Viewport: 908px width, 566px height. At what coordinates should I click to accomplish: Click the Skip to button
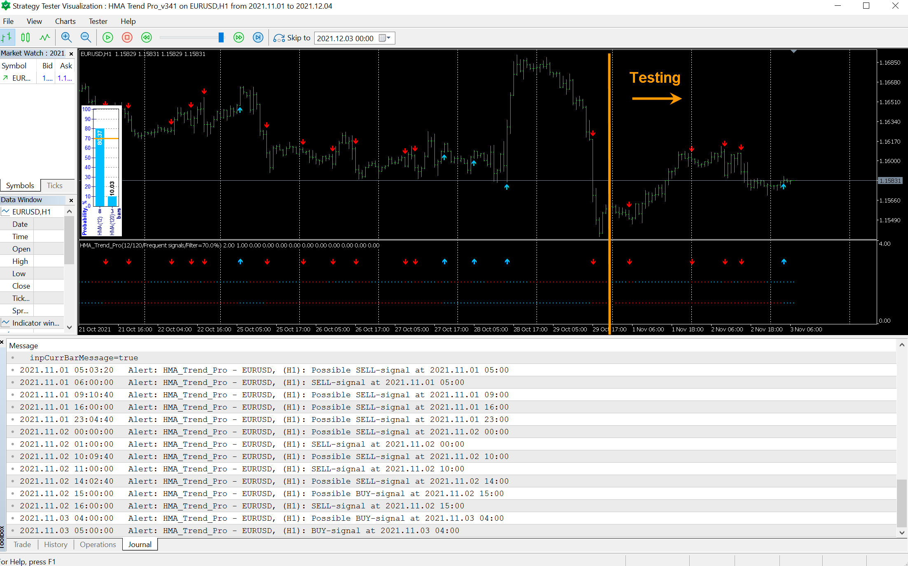[292, 38]
